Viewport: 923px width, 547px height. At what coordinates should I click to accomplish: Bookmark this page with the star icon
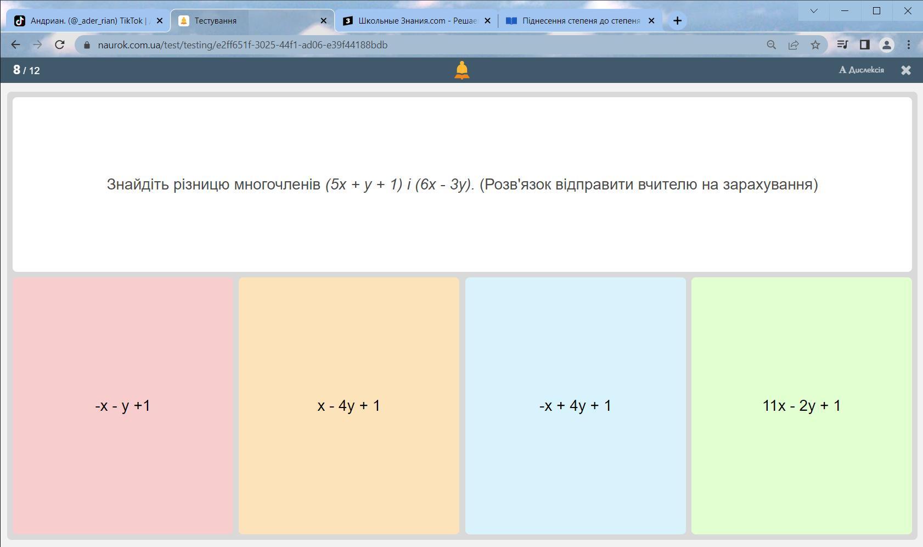[x=815, y=45]
